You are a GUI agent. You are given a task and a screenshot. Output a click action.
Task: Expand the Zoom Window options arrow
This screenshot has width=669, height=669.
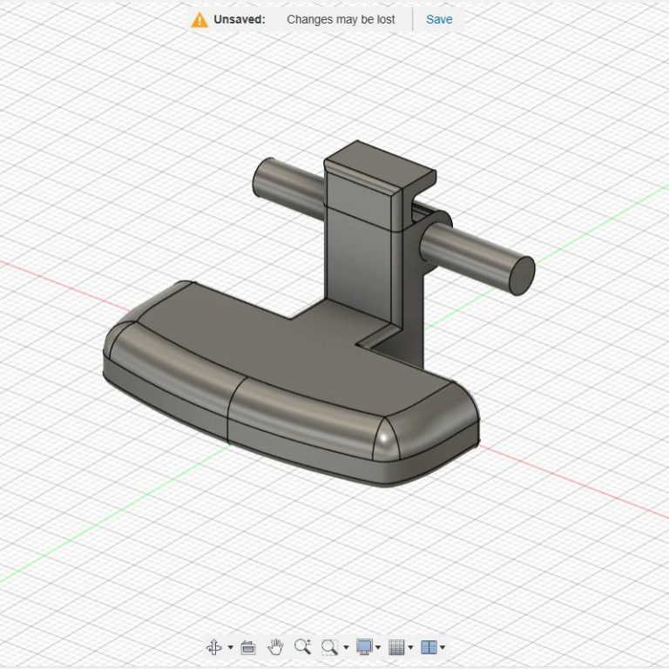click(x=346, y=647)
